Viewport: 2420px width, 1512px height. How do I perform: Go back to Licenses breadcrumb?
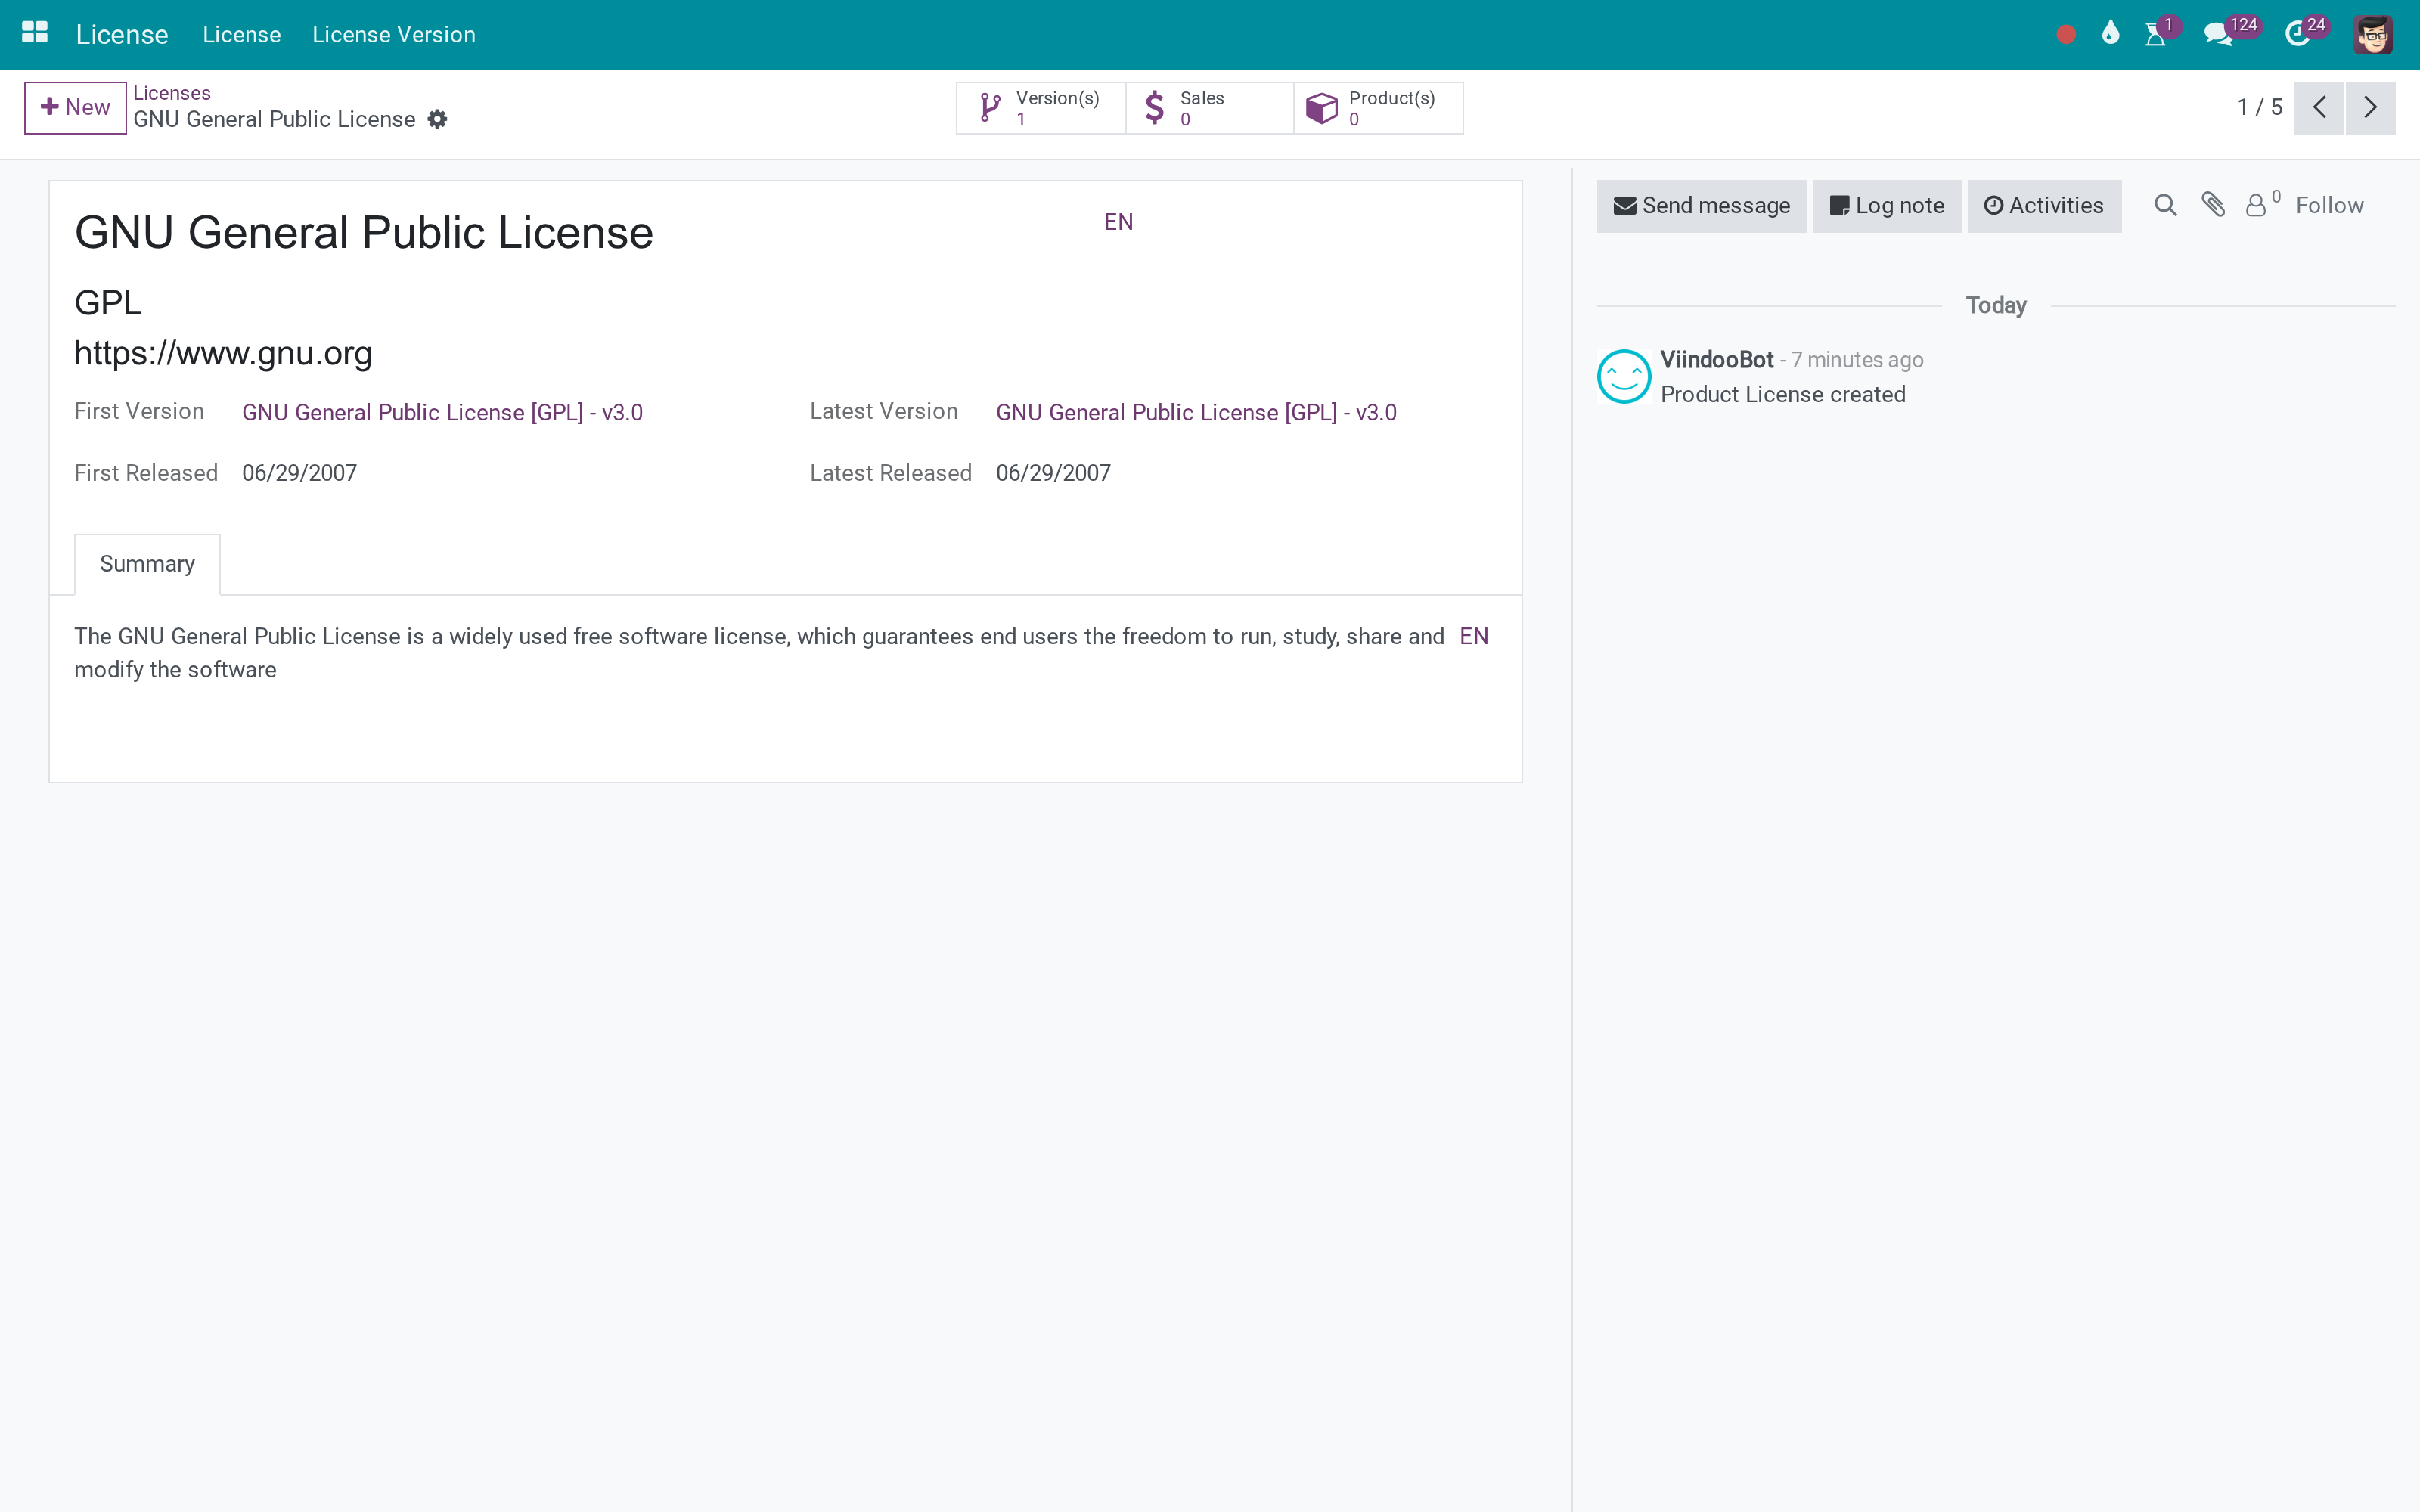172,93
